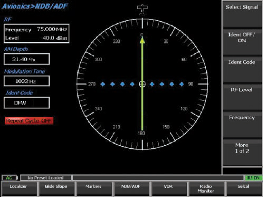Click the RF ON status indicator
This screenshot has height=197, width=263.
coord(253,177)
